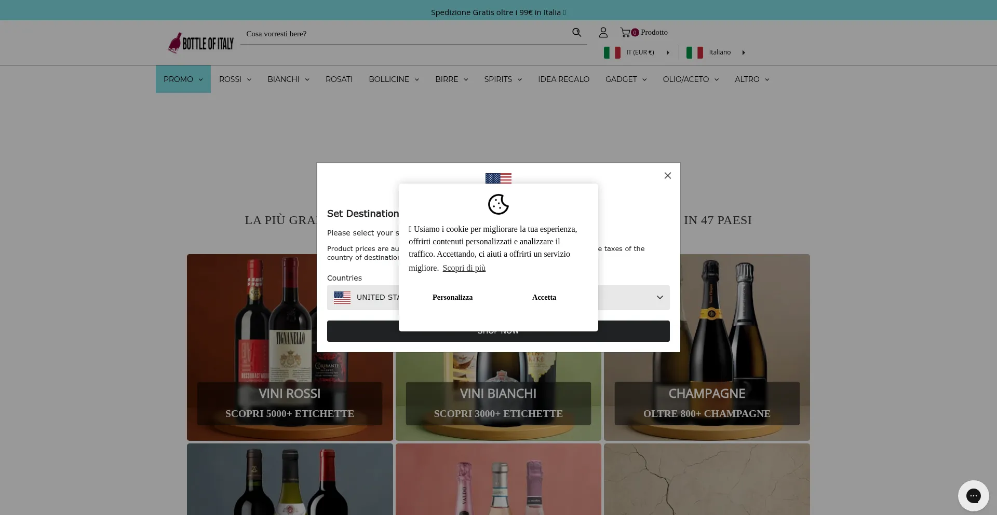This screenshot has height=515, width=997.
Task: Open the shopping cart icon
Action: point(625,33)
